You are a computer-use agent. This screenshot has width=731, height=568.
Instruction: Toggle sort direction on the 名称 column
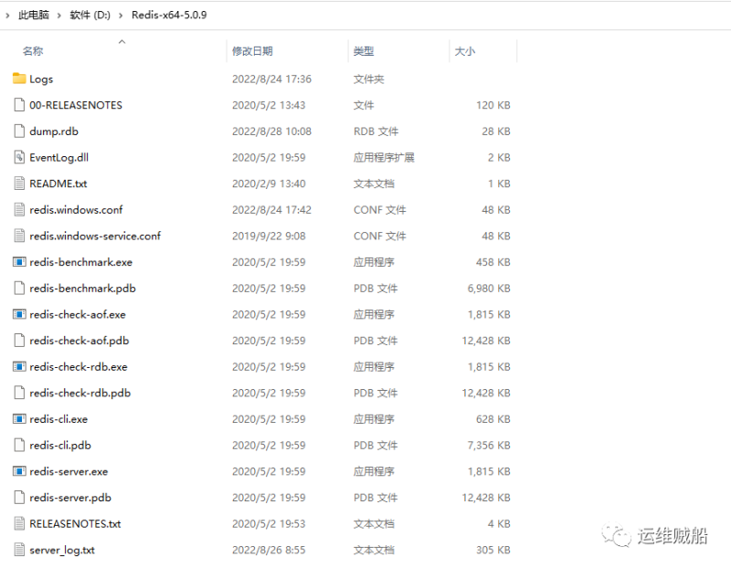[32, 51]
